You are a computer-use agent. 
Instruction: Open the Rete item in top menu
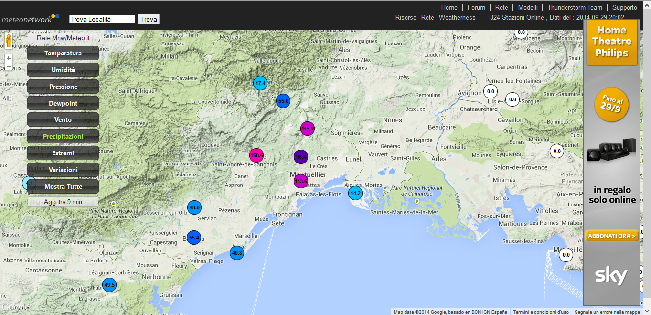[502, 7]
